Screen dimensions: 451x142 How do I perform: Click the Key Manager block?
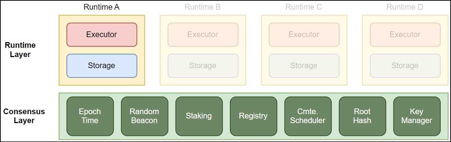(x=417, y=116)
